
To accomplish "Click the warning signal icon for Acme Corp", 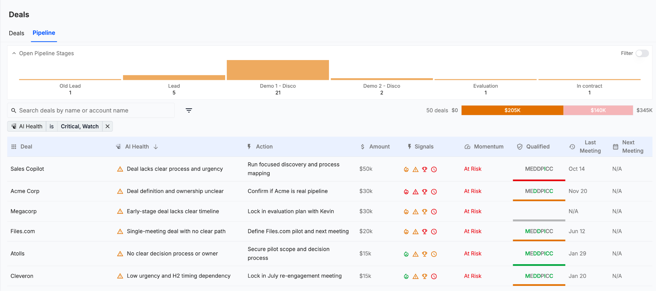I will click(x=415, y=192).
